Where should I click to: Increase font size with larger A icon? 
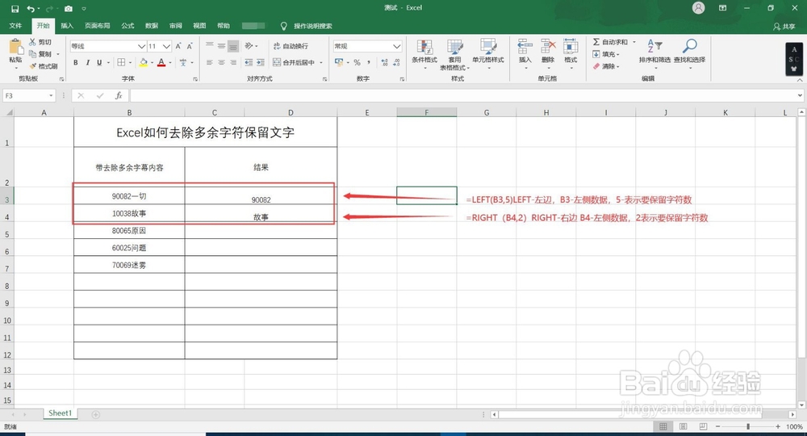point(178,46)
